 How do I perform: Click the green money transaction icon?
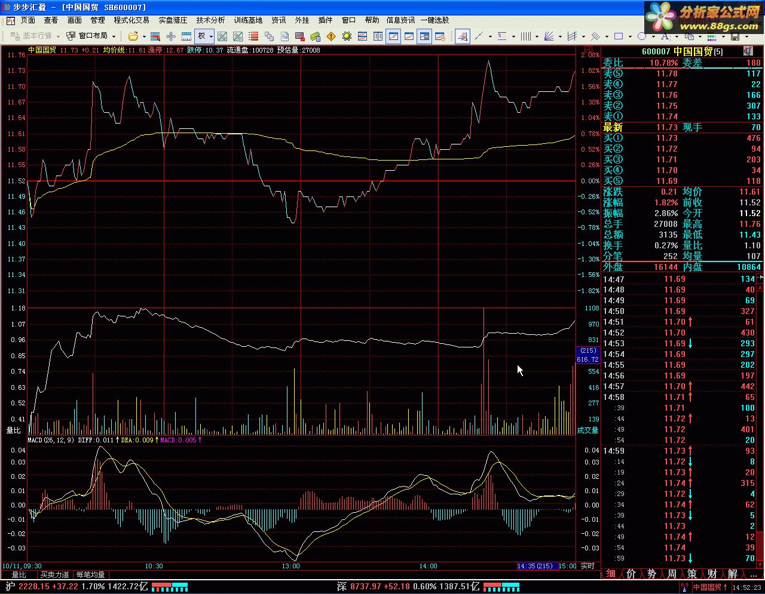coord(315,36)
